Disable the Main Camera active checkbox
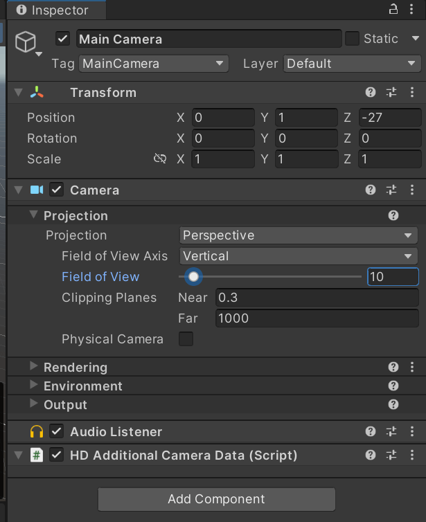Image resolution: width=426 pixels, height=522 pixels. tap(63, 39)
